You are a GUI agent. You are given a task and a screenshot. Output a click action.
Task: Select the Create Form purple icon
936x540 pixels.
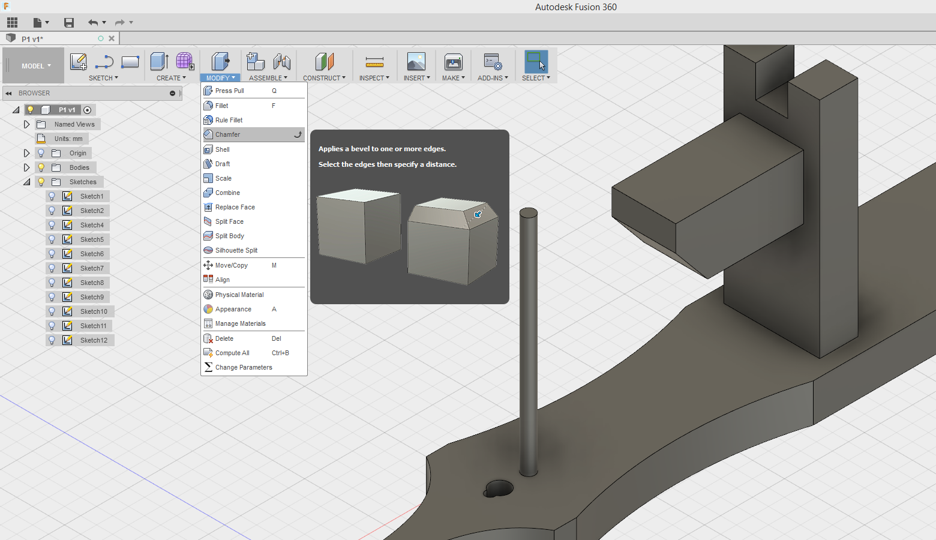(x=184, y=61)
